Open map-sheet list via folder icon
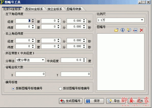The width and height of the screenshot is (152, 108). point(116,30)
